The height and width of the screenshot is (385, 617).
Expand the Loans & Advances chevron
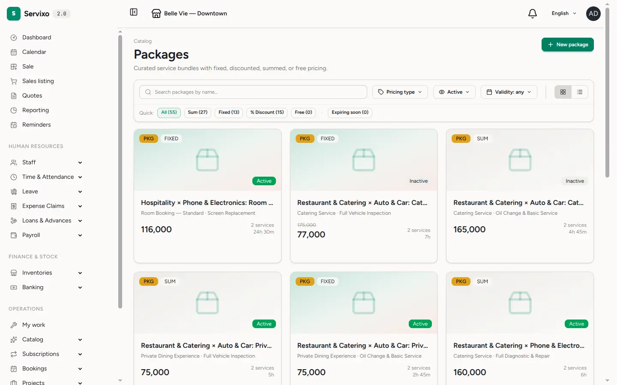pyautogui.click(x=80, y=221)
